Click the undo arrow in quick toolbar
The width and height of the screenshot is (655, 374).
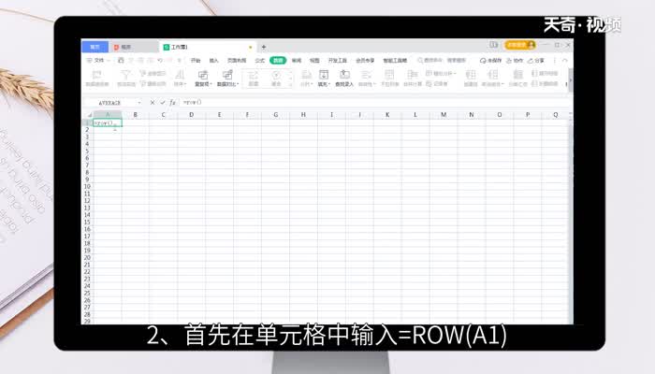point(160,61)
